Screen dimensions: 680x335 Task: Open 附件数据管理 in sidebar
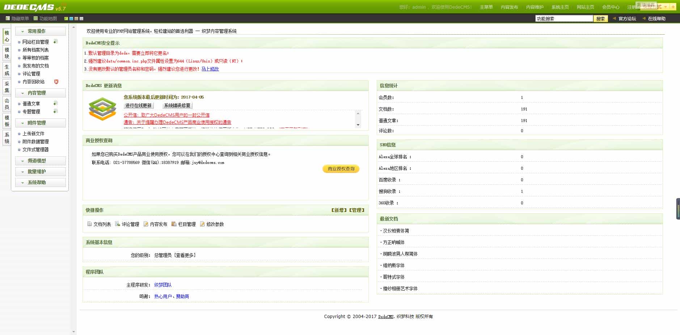(x=35, y=142)
